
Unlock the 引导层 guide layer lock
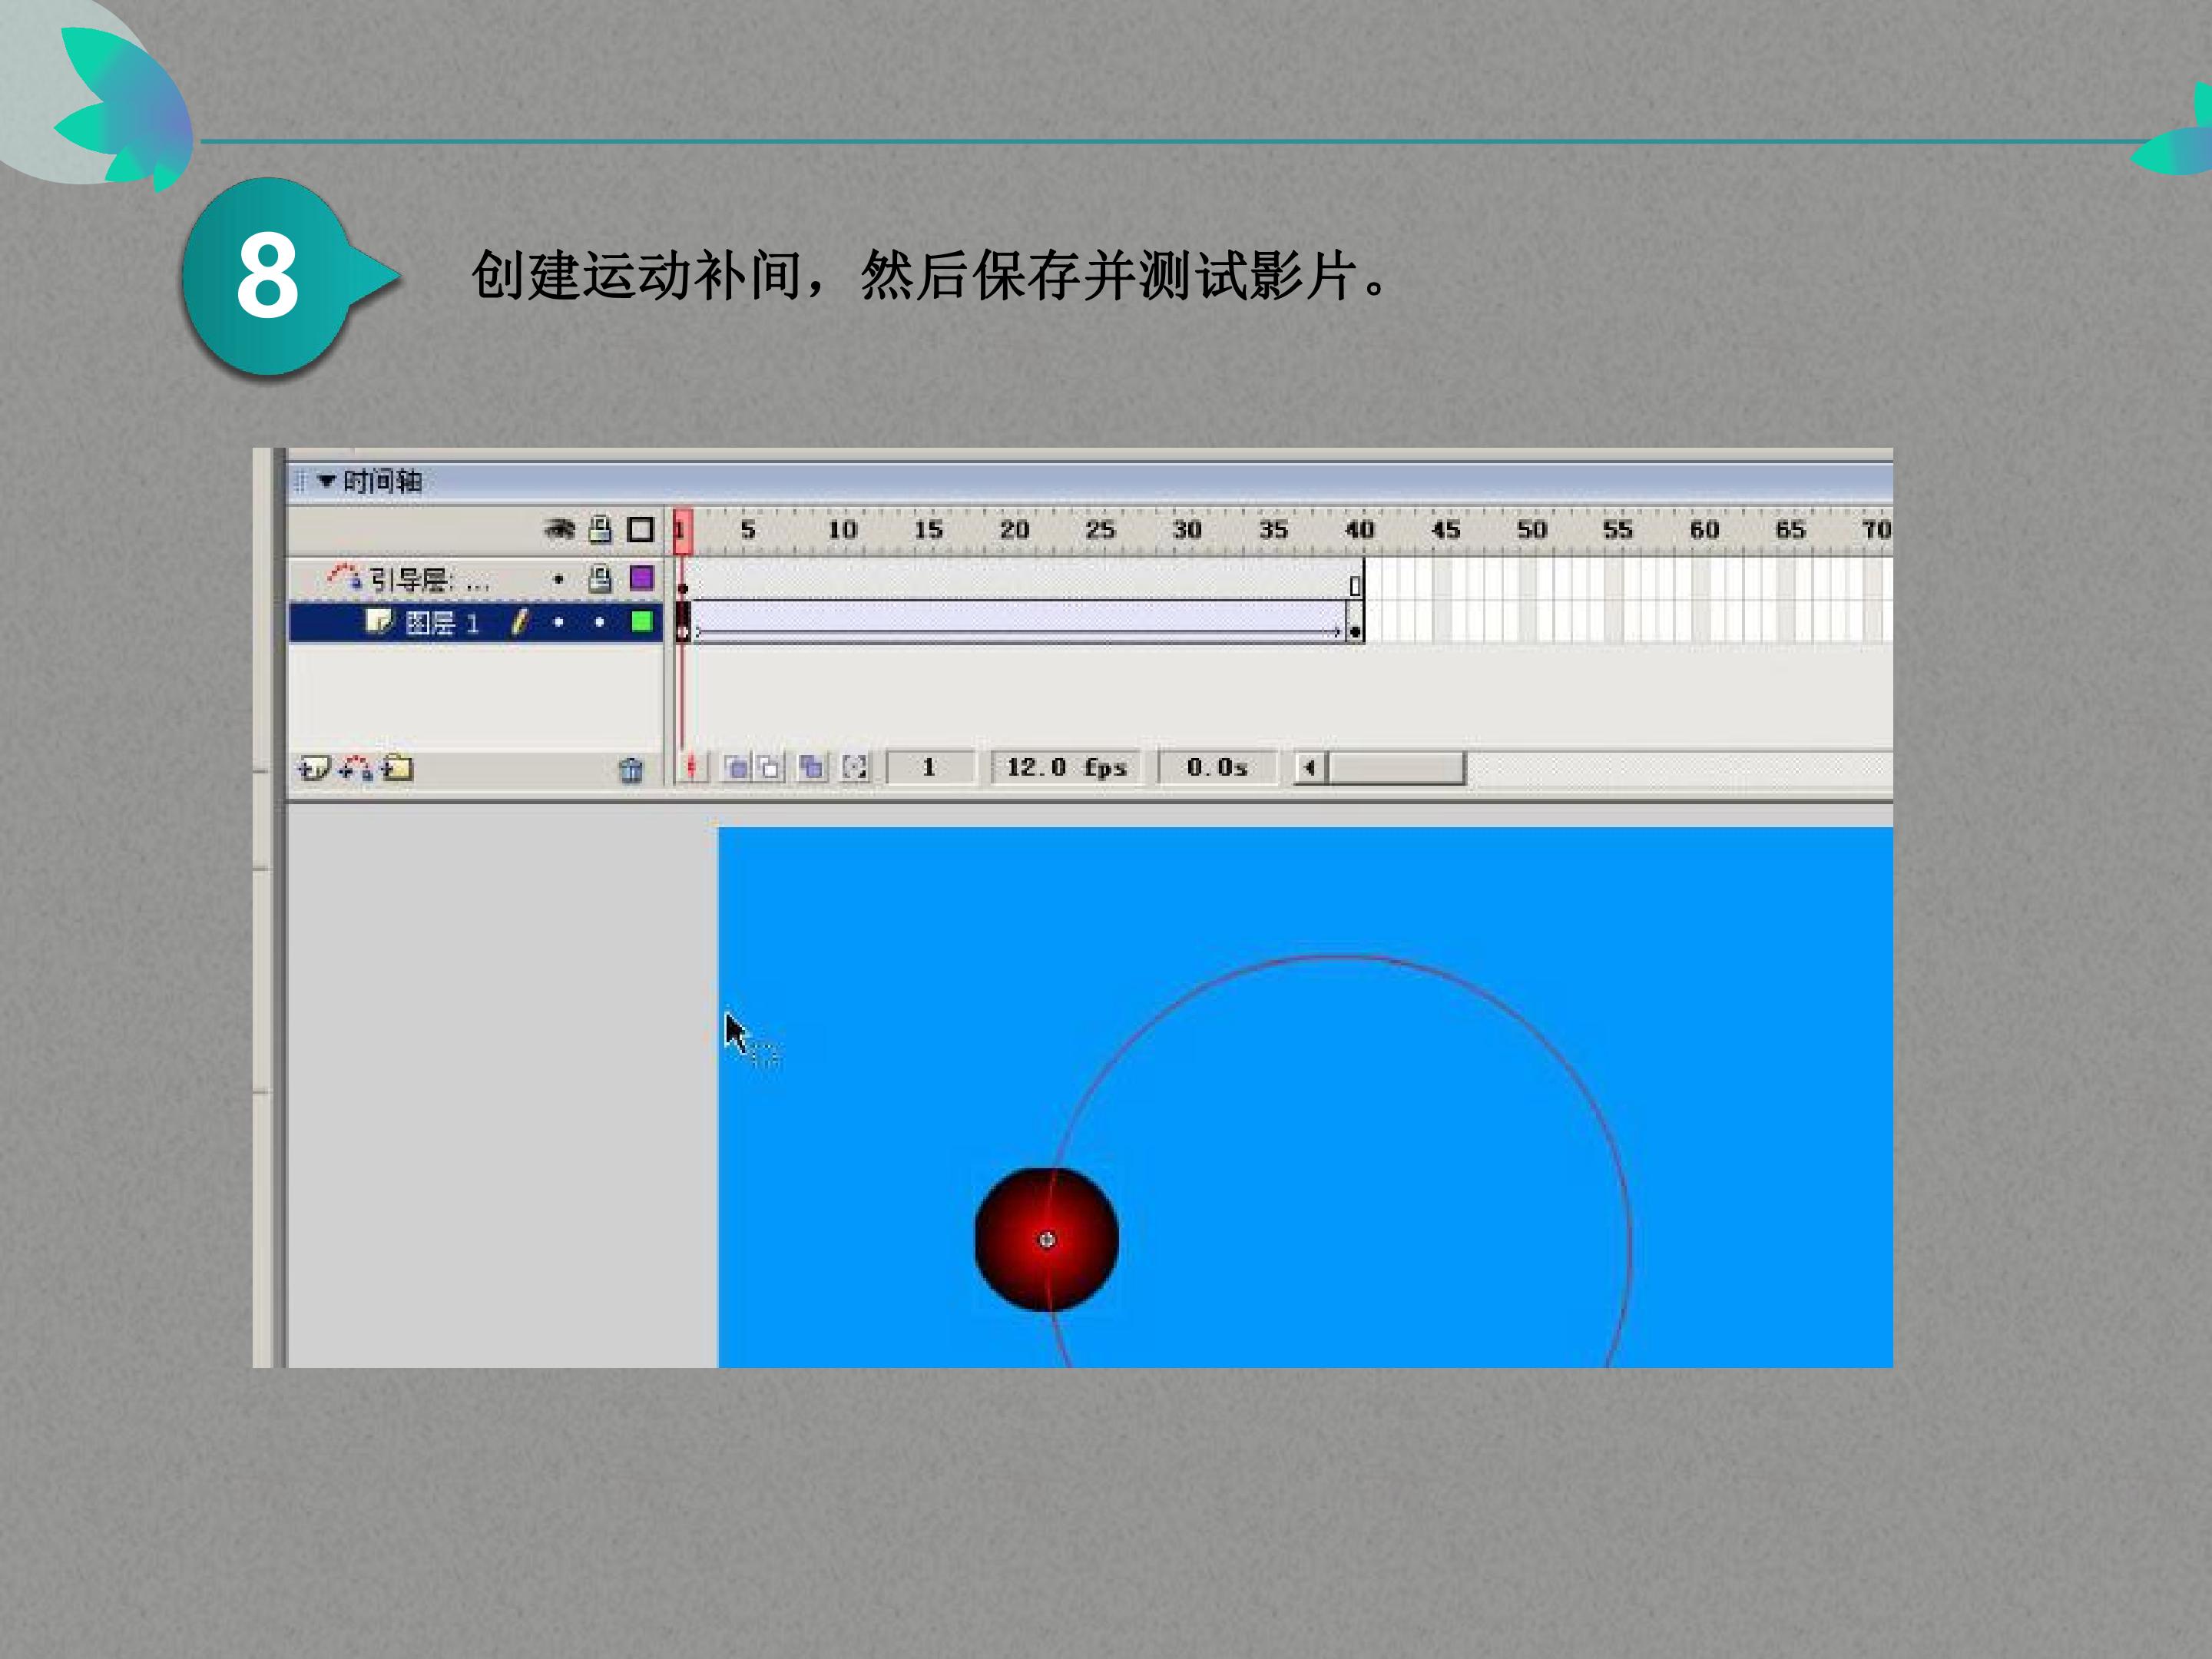click(599, 578)
